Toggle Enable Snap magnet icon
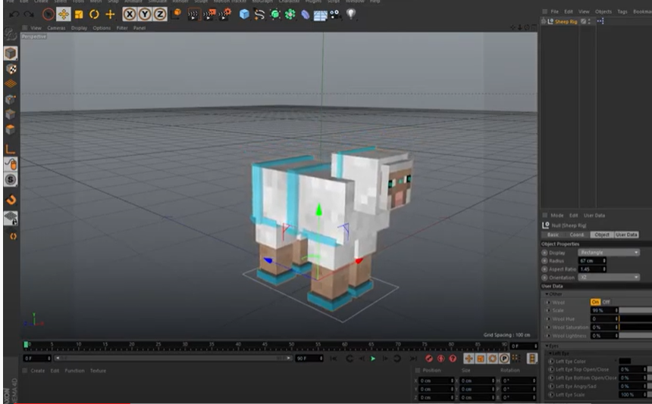The height and width of the screenshot is (404, 652). click(x=11, y=200)
